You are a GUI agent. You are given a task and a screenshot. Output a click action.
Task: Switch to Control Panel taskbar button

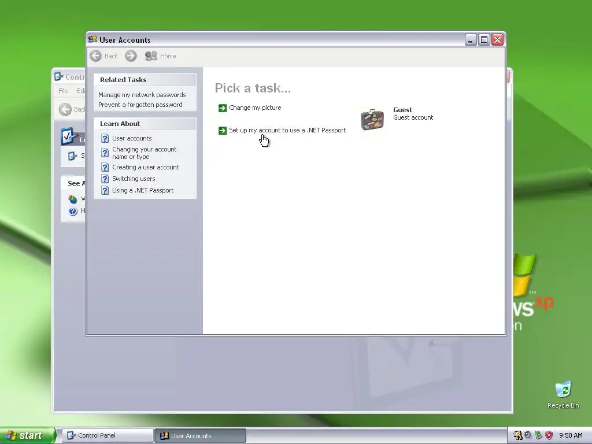pos(108,435)
